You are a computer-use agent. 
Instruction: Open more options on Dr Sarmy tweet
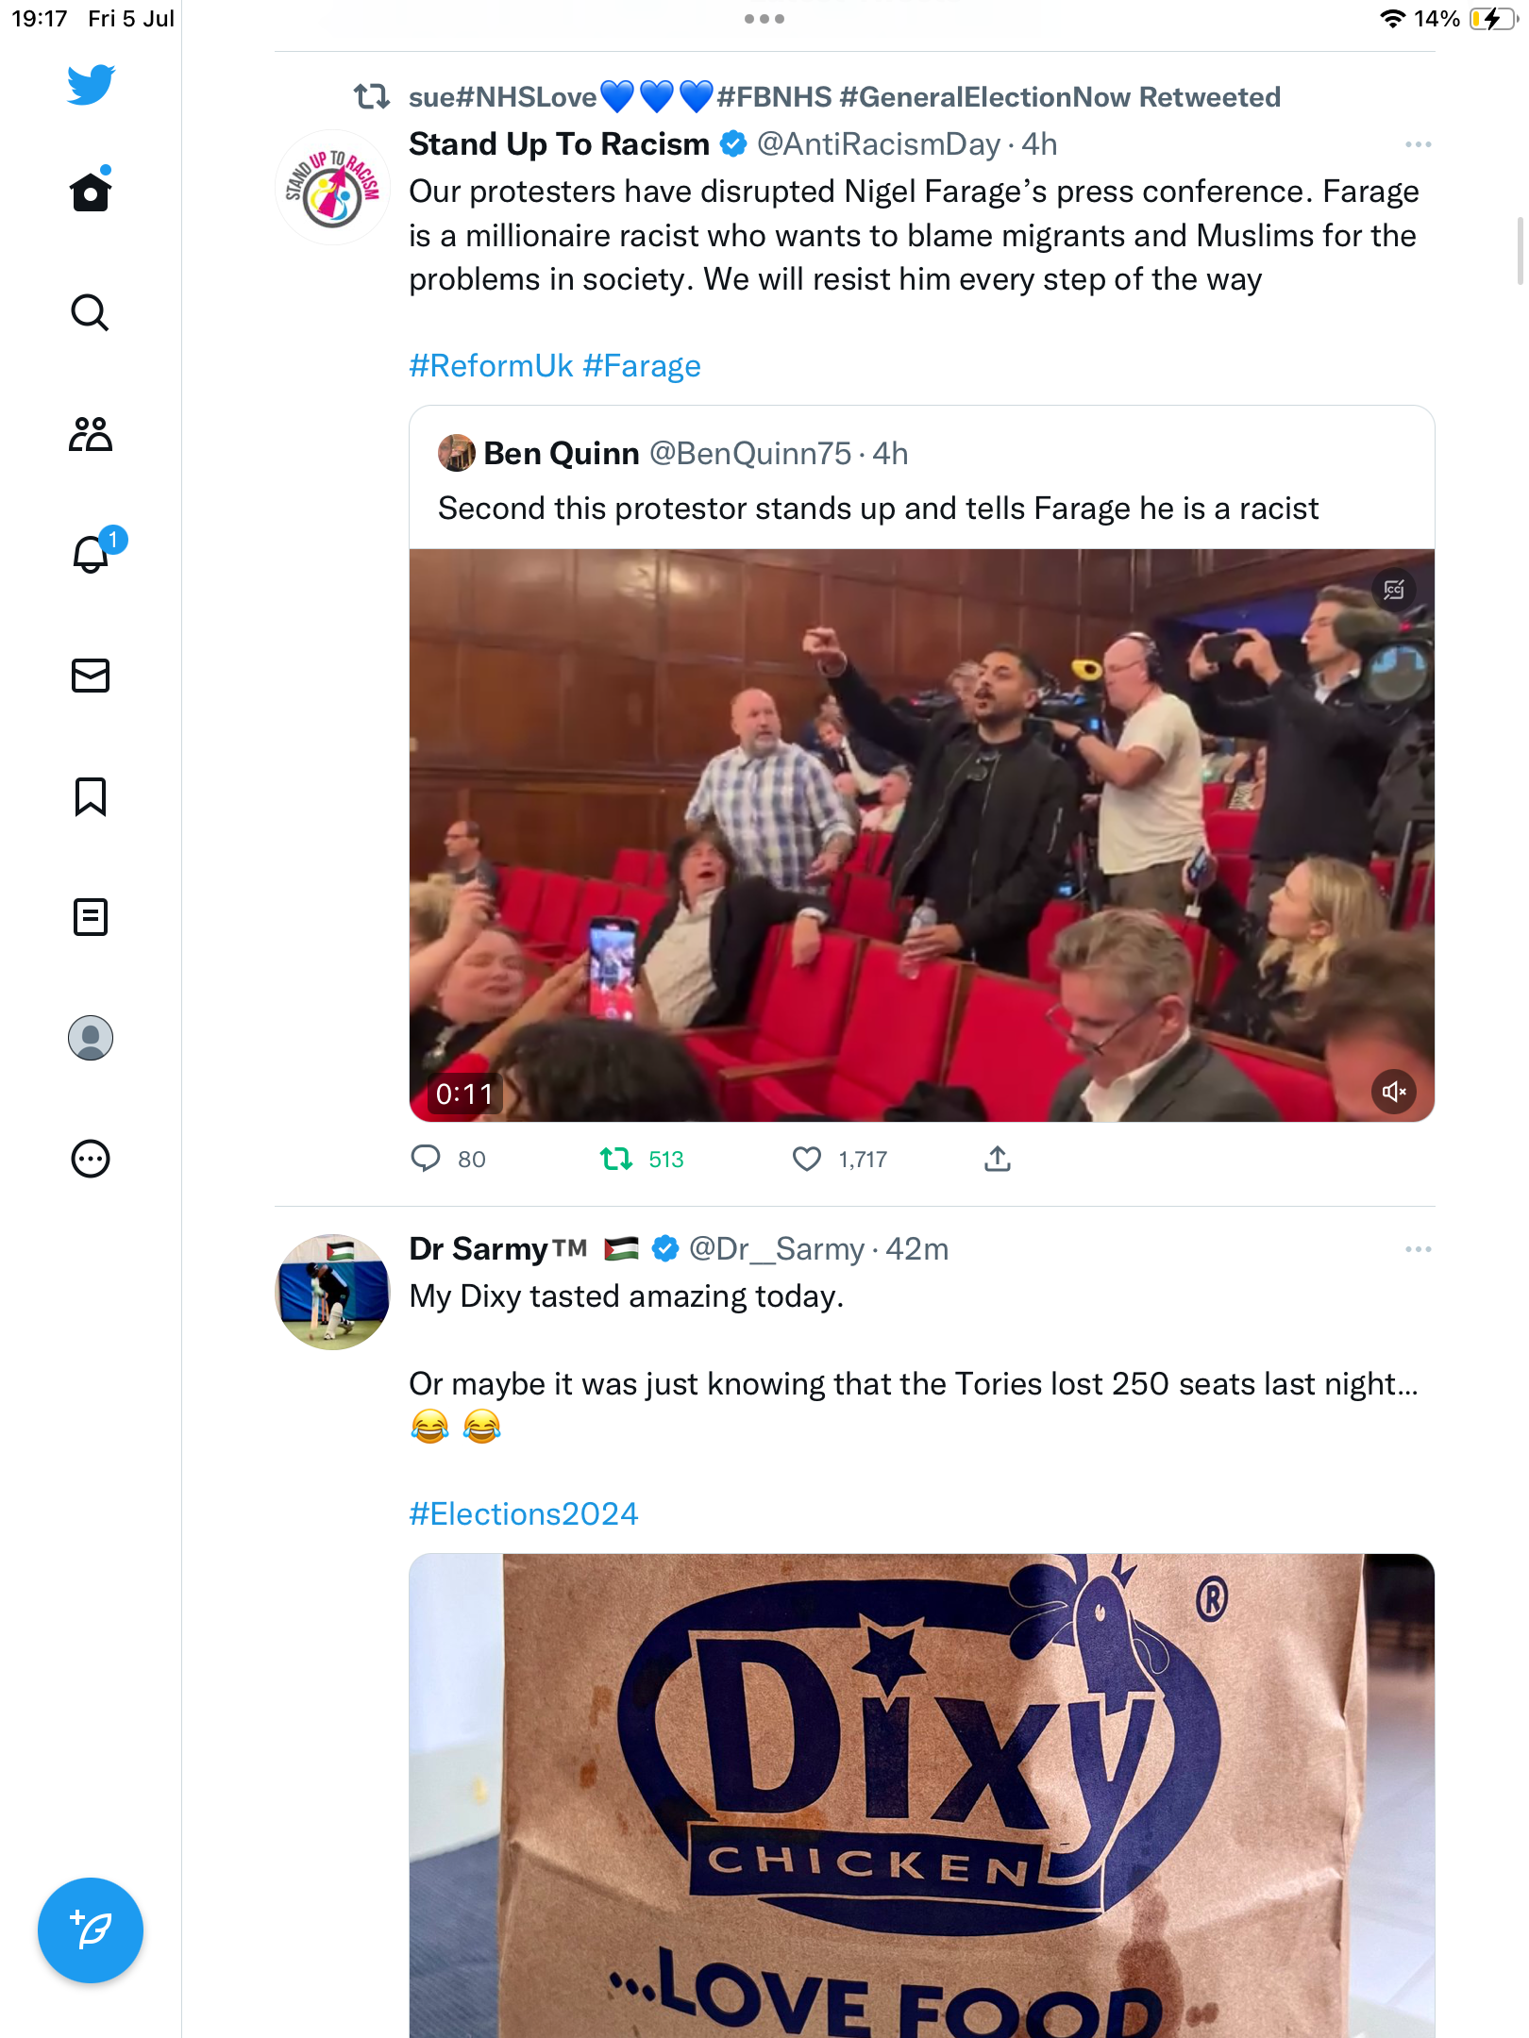click(1418, 1249)
